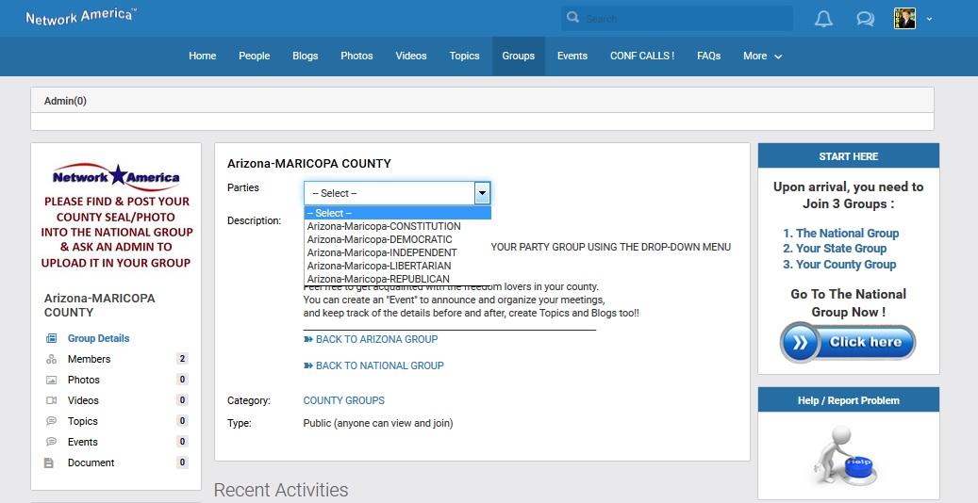Pick Arizona-Maricopa-LIBERTARIAN party option

(x=379, y=266)
